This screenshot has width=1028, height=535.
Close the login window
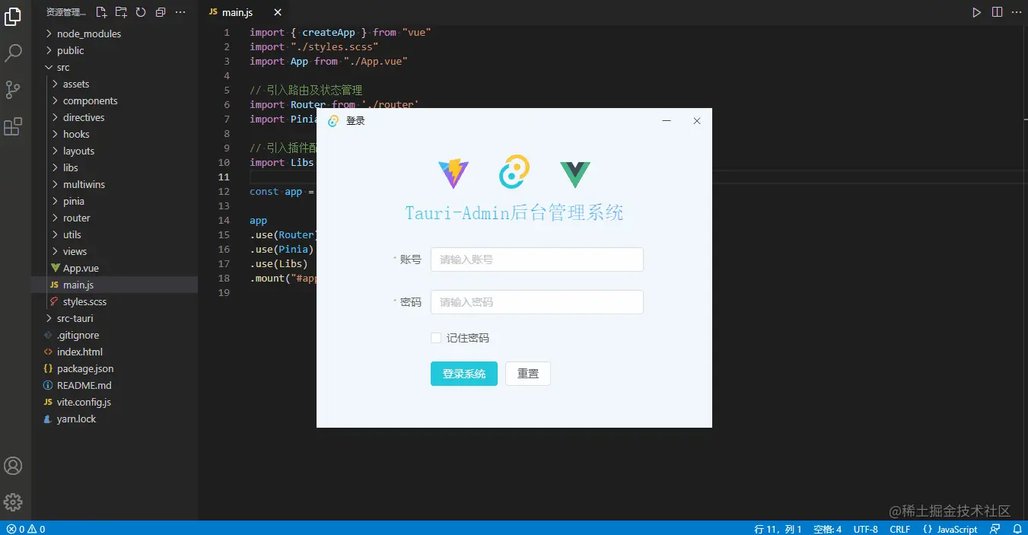[697, 120]
